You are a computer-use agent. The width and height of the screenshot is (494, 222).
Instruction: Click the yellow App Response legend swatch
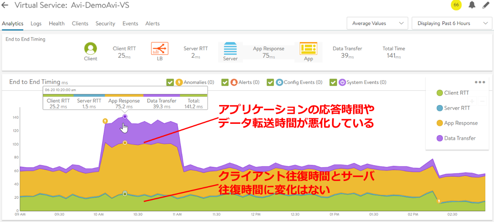tap(439, 123)
